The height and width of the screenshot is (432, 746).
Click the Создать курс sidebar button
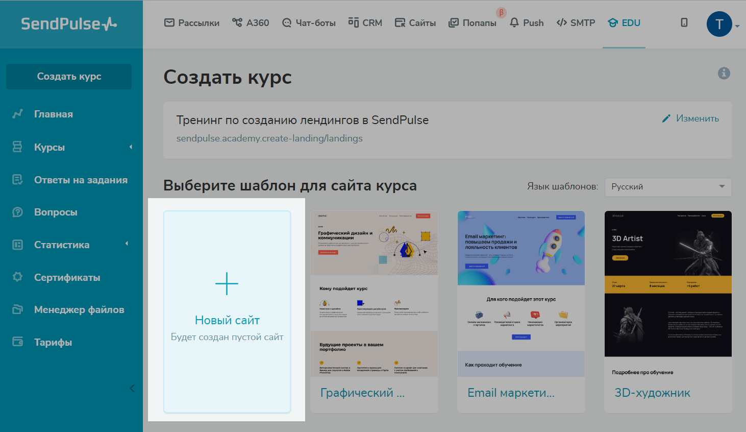(x=69, y=77)
